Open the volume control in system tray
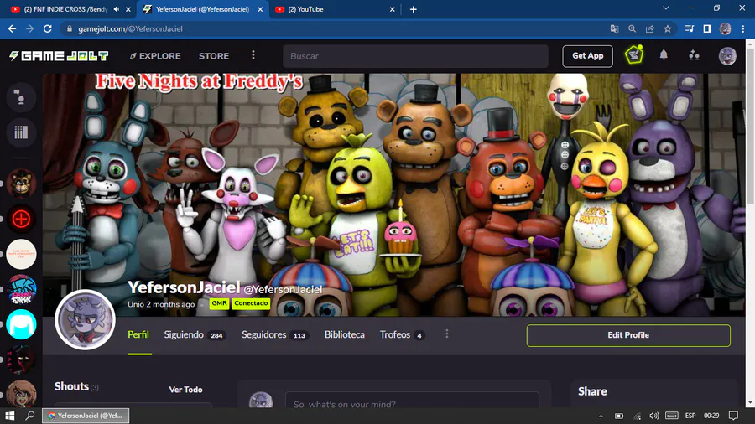The width and height of the screenshot is (755, 424). coord(653,416)
